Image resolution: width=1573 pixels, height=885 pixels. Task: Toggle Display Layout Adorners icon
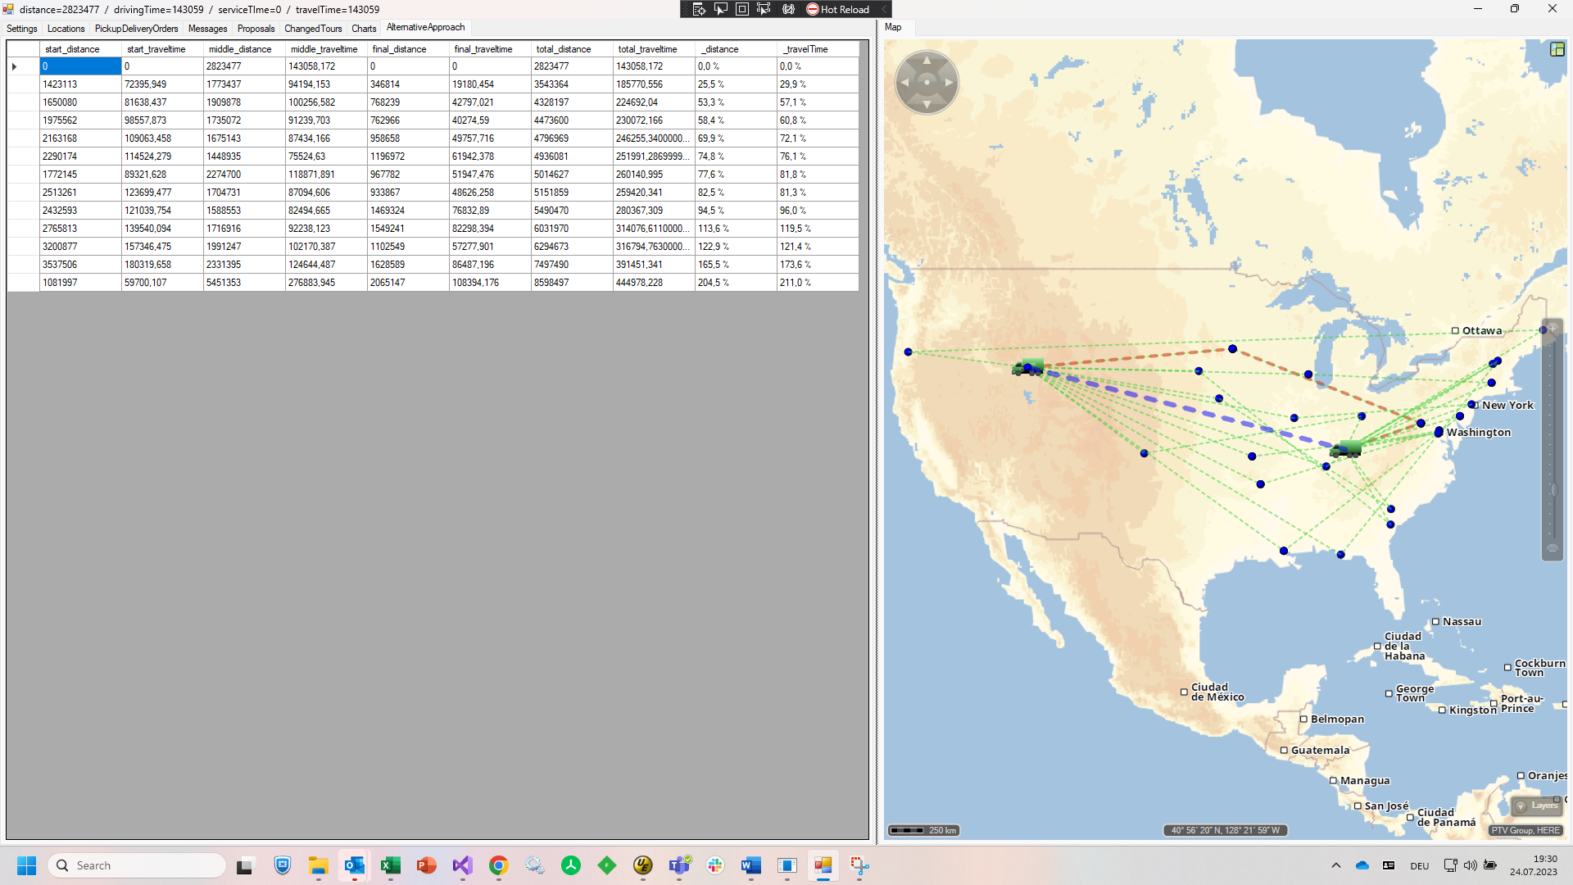[x=742, y=9]
